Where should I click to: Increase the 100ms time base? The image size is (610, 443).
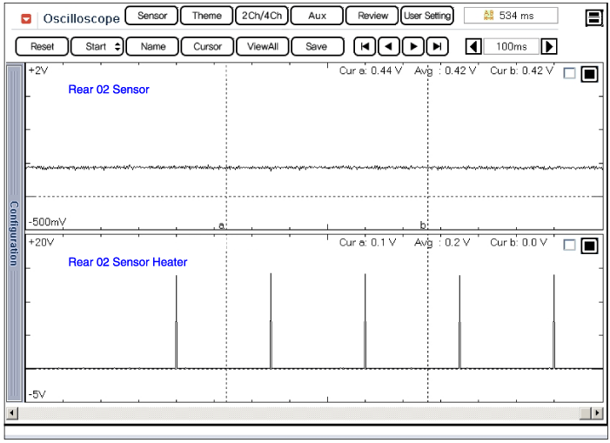(550, 46)
